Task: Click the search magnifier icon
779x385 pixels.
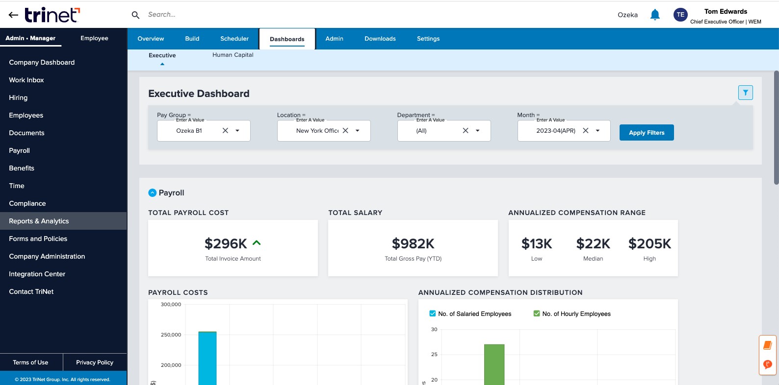Action: tap(136, 15)
